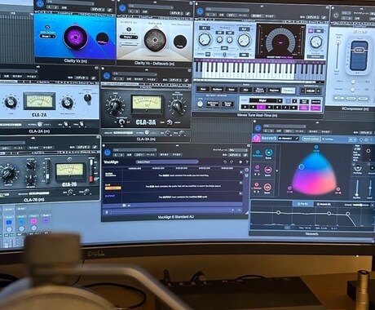Click Waves Tune left large Speed knob

(205, 39)
